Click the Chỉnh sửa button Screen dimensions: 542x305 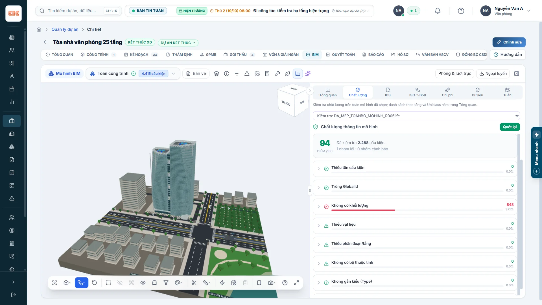509,42
